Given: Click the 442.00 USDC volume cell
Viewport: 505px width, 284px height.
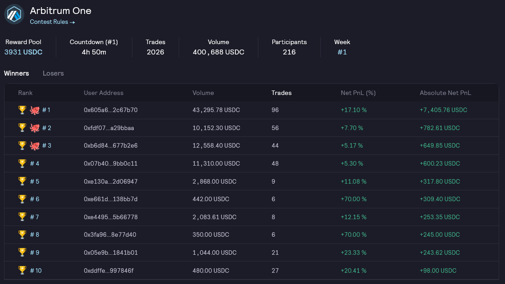Looking at the screenshot, I should (211, 199).
